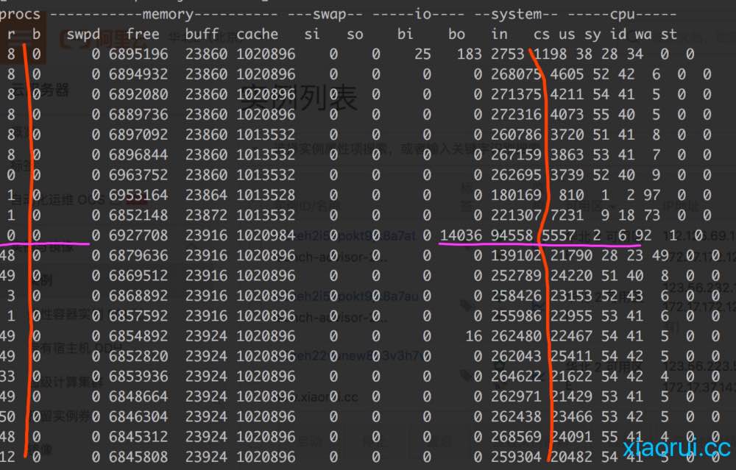The width and height of the screenshot is (736, 470).
Task: Click the "wa" column label
Action: [x=643, y=34]
